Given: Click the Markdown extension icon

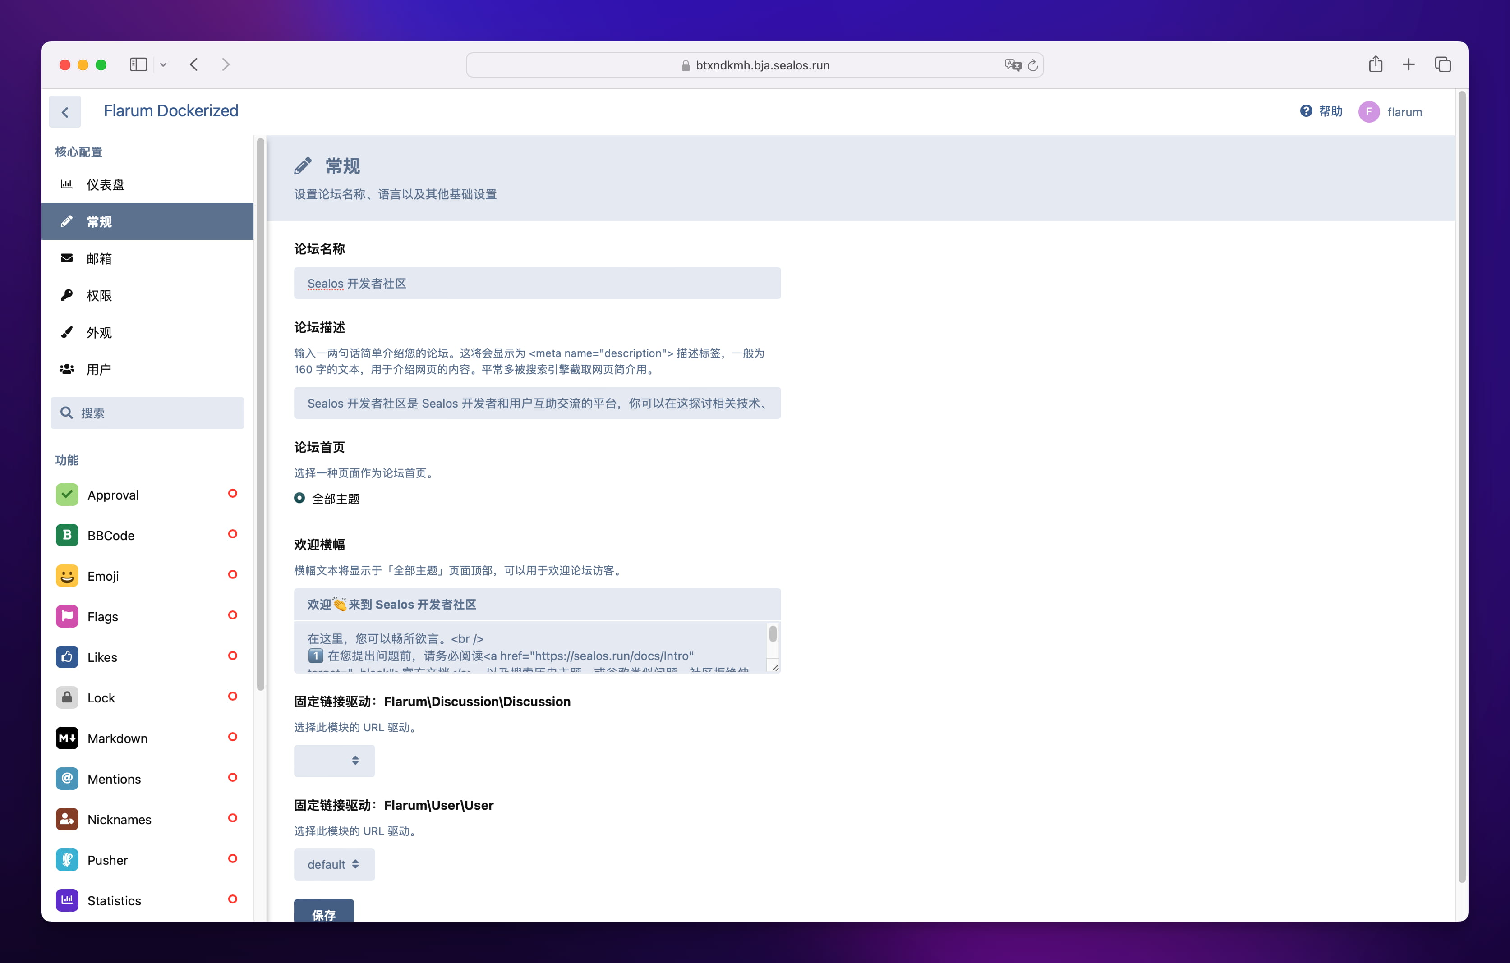Looking at the screenshot, I should 67,738.
